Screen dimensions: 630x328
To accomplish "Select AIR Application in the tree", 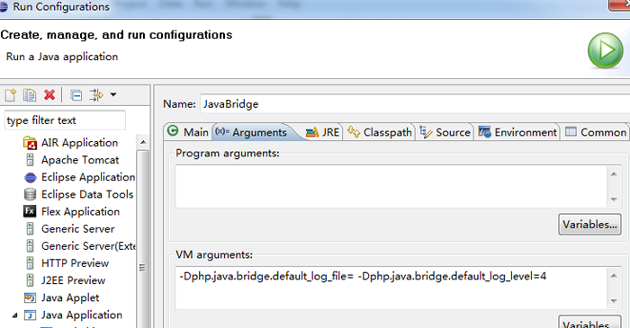I will click(79, 143).
